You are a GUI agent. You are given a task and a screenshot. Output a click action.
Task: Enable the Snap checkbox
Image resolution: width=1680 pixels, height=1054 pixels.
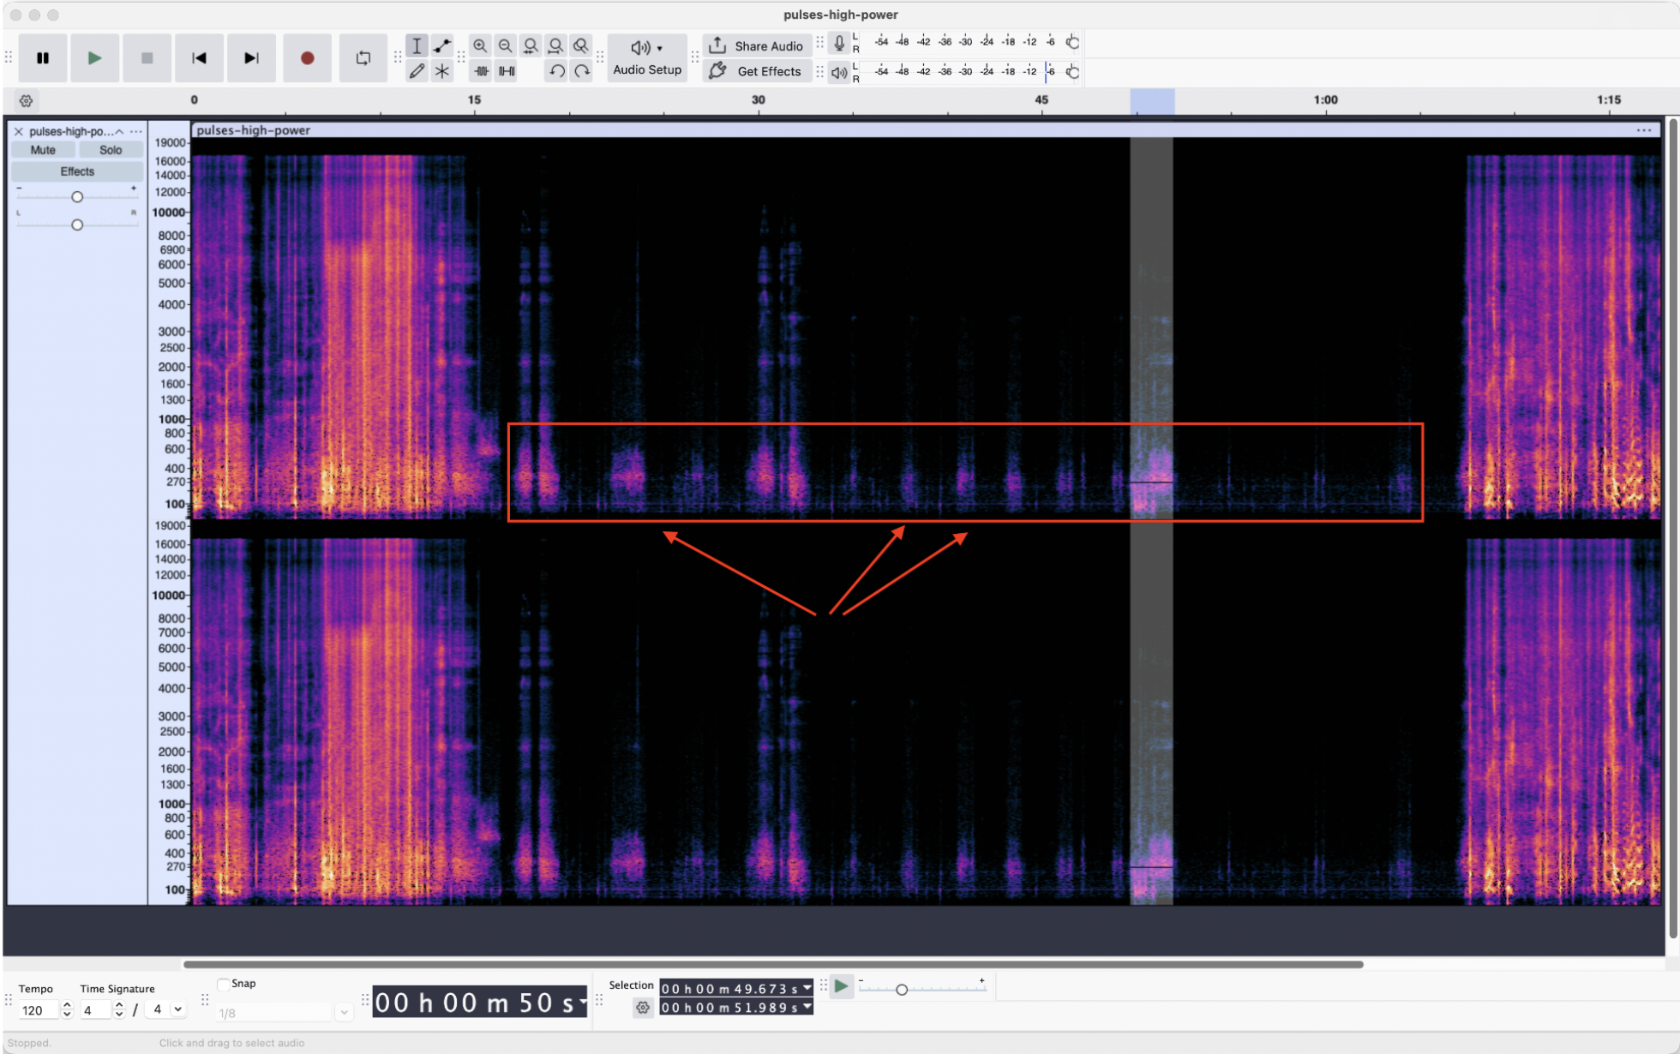[224, 984]
